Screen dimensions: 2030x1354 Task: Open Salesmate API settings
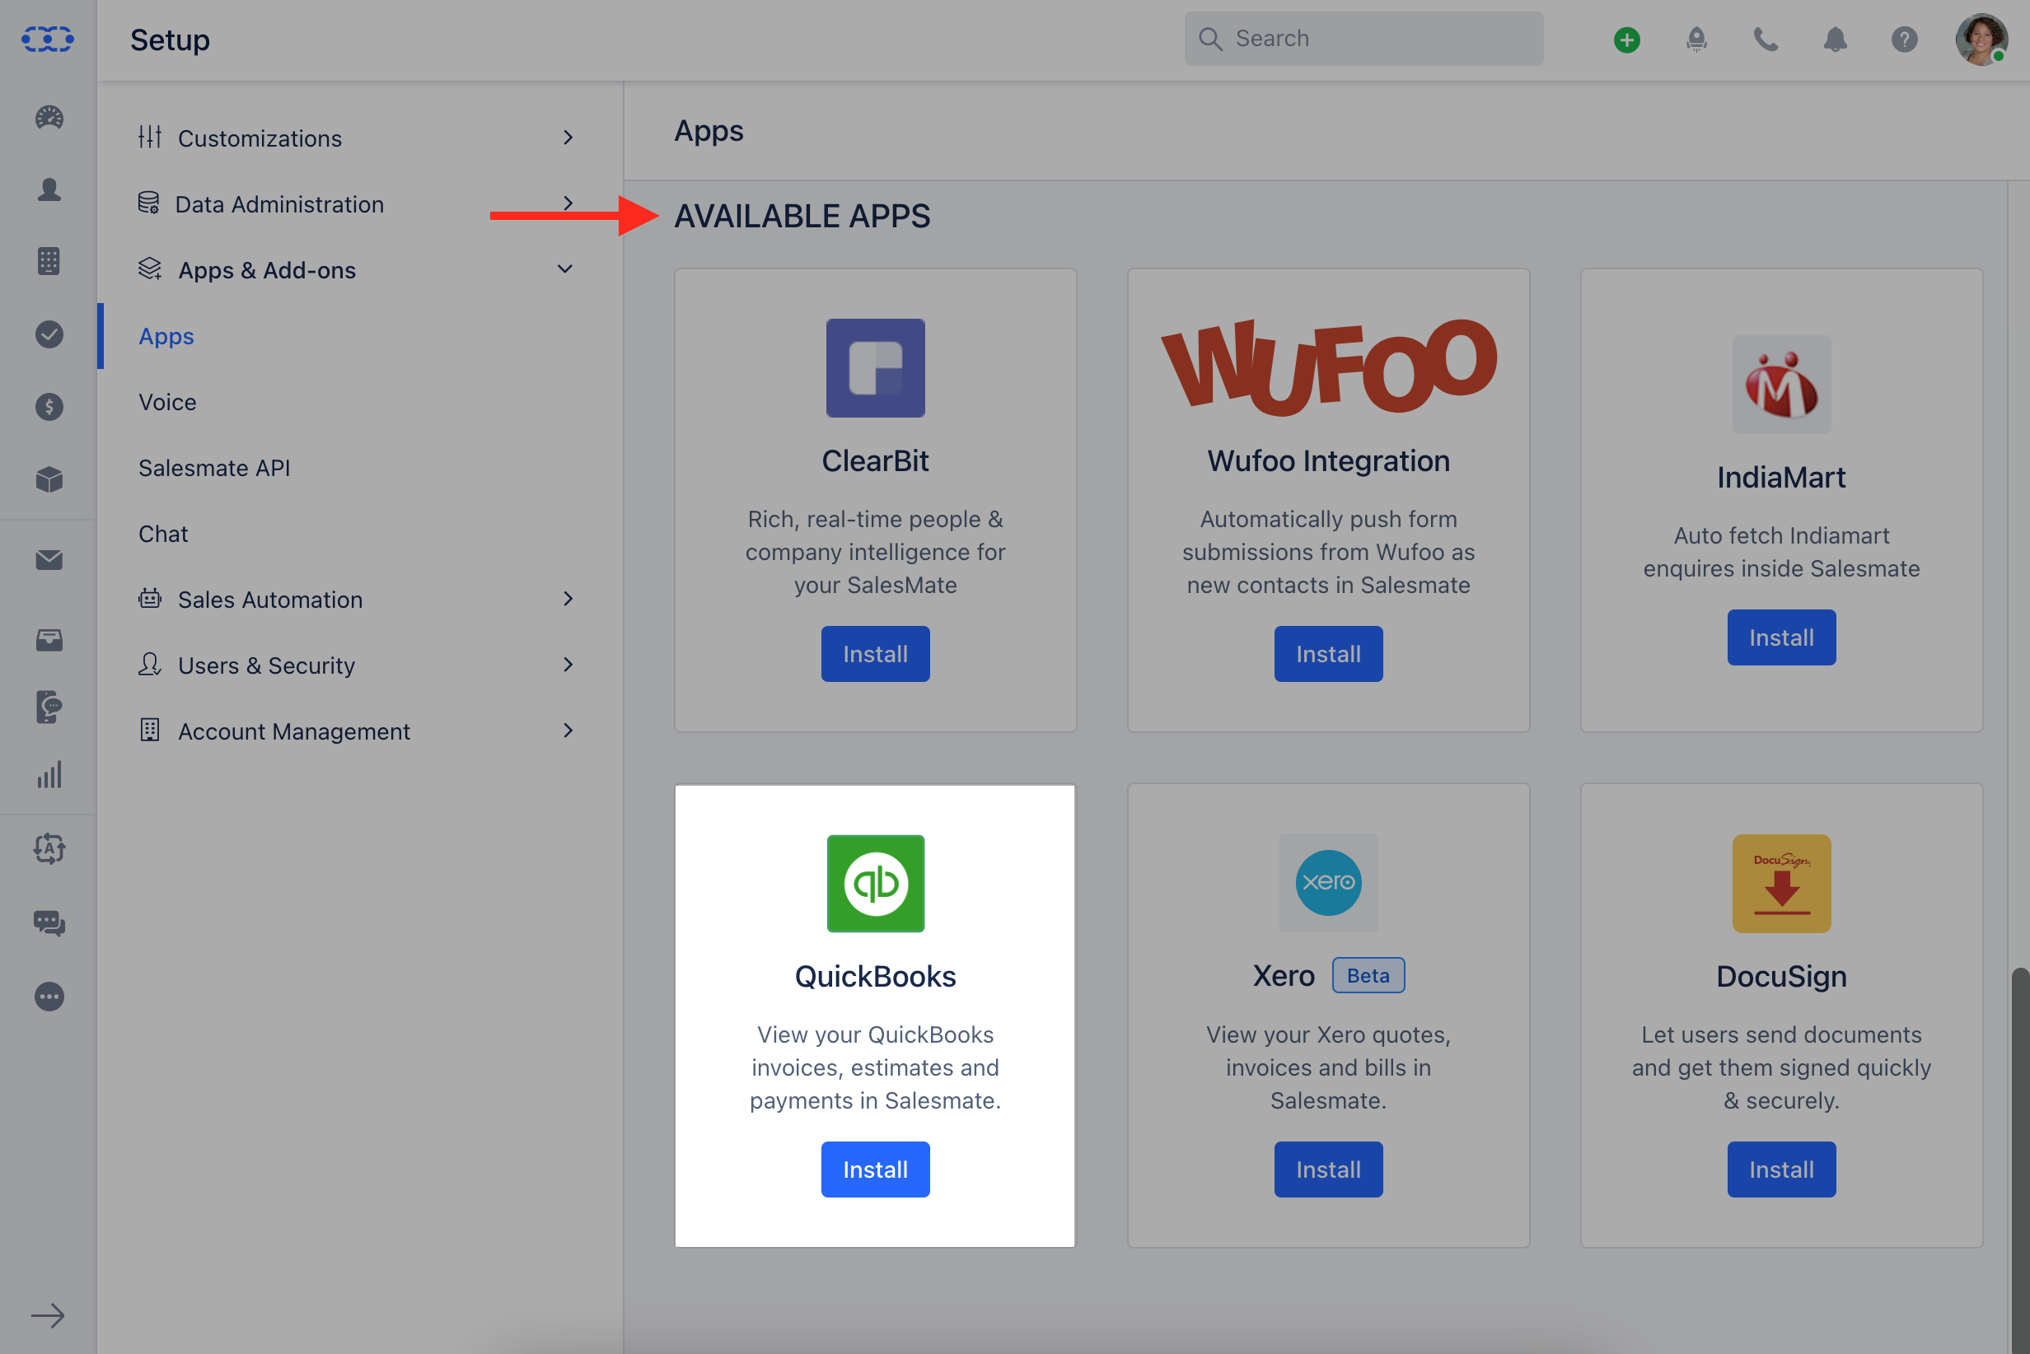pyautogui.click(x=214, y=467)
